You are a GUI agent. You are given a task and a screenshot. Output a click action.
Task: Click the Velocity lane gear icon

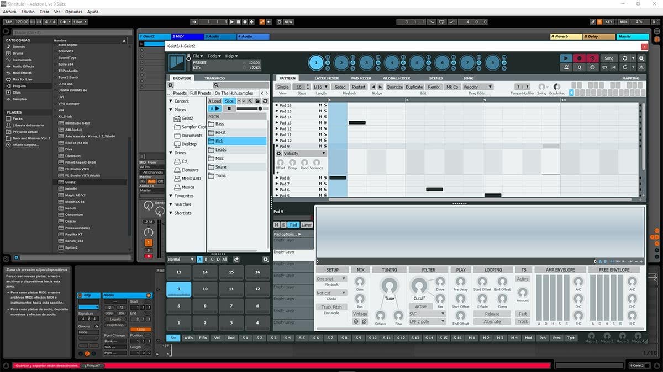(279, 153)
